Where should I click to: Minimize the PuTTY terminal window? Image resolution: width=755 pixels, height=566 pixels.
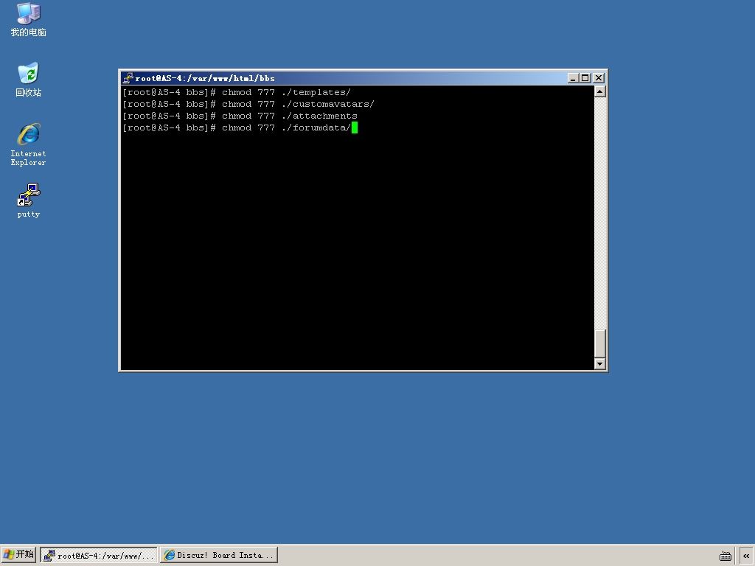[x=573, y=78]
